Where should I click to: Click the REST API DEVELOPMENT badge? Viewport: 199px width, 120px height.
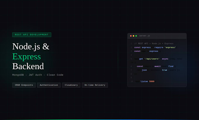[32, 35]
